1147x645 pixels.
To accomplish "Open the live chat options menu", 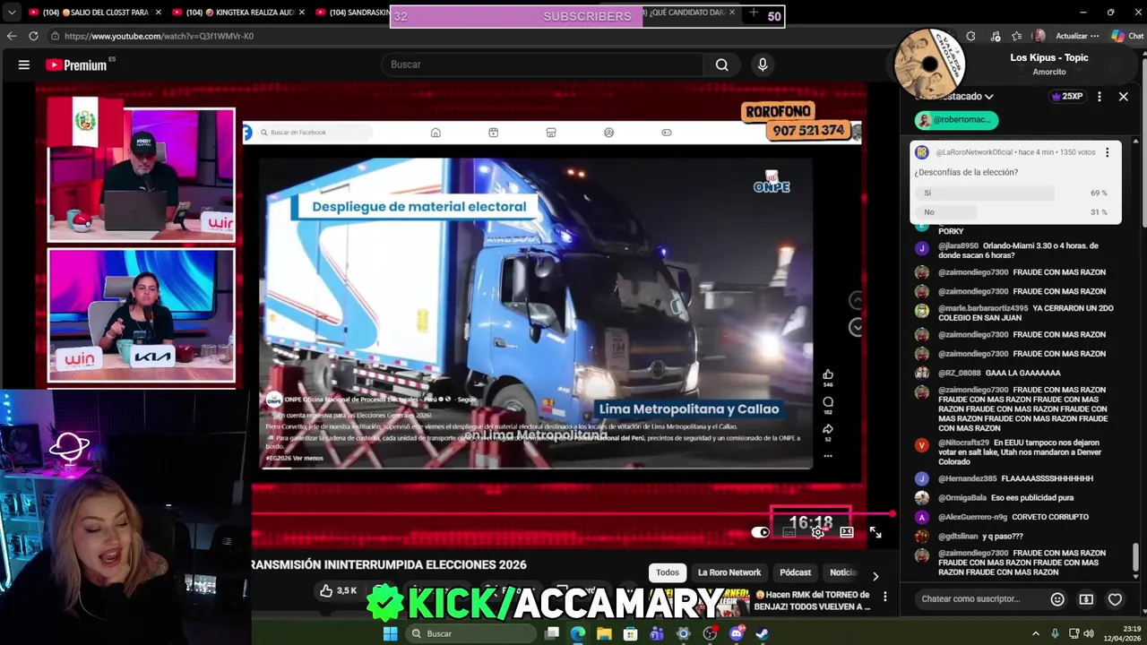I will click(x=1100, y=96).
